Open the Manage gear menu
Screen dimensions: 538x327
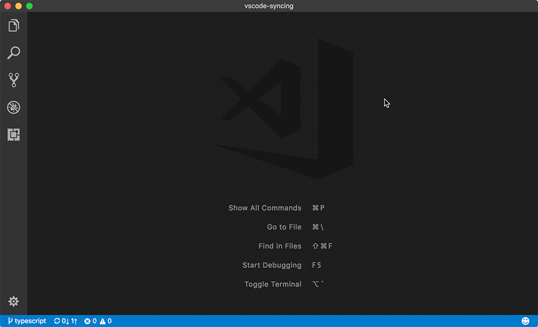point(14,301)
